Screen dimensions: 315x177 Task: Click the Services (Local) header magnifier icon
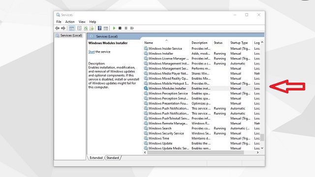coord(92,36)
